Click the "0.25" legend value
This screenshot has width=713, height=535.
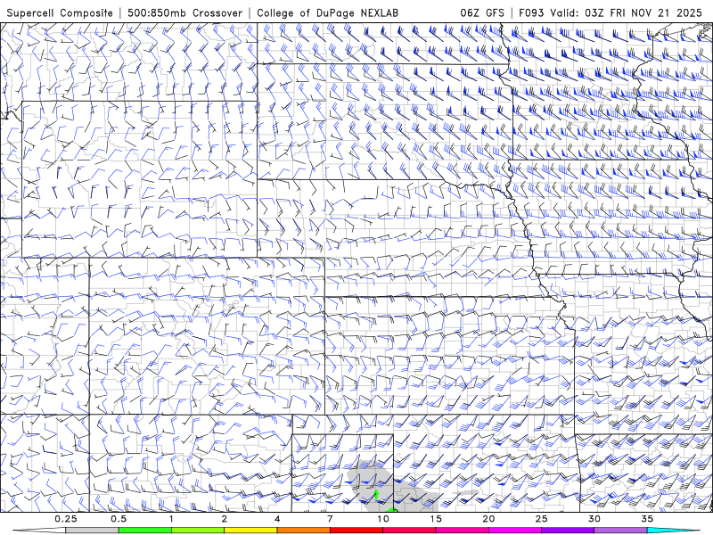pos(65,519)
